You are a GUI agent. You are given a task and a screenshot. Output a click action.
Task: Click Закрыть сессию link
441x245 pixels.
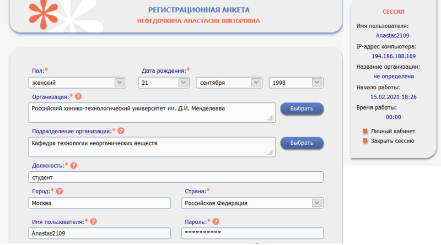pos(392,141)
